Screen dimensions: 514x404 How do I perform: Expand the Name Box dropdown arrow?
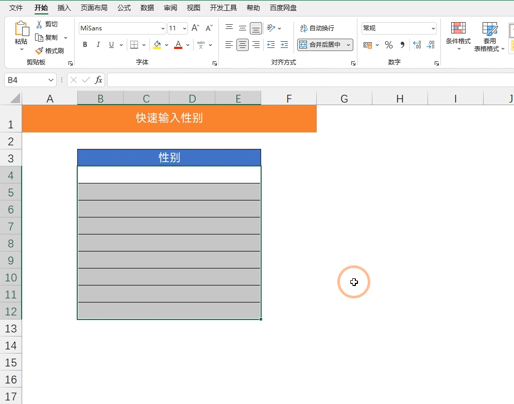pyautogui.click(x=51, y=80)
